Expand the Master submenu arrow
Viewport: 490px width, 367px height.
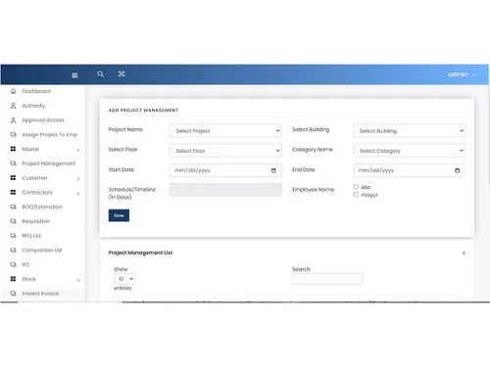(x=78, y=150)
